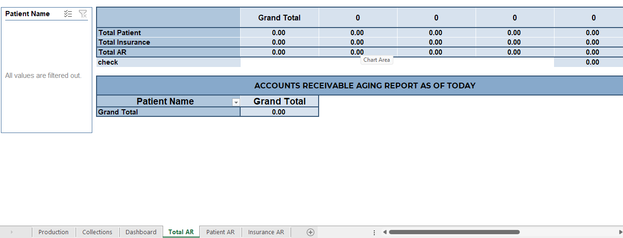The image size is (623, 238).
Task: Toggle multi-select in Patient Name slicer
Action: click(68, 14)
